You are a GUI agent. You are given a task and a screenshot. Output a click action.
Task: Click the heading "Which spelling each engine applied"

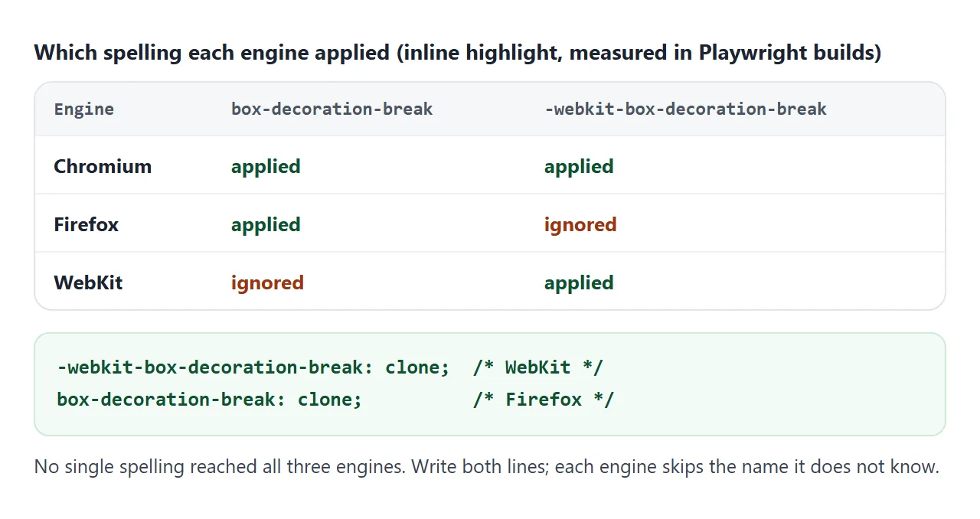[458, 53]
